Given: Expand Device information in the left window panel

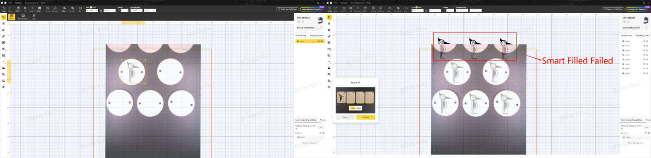Looking at the screenshot, I should [x=321, y=28].
